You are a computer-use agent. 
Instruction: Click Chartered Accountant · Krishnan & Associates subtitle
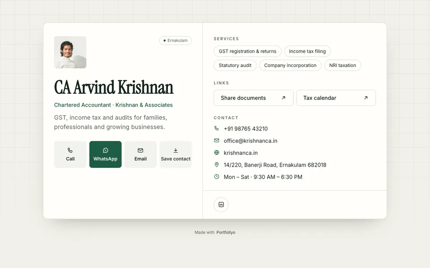[113, 105]
